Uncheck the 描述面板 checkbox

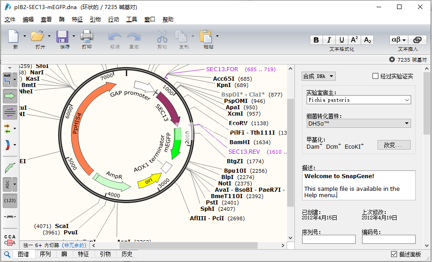pos(394,254)
